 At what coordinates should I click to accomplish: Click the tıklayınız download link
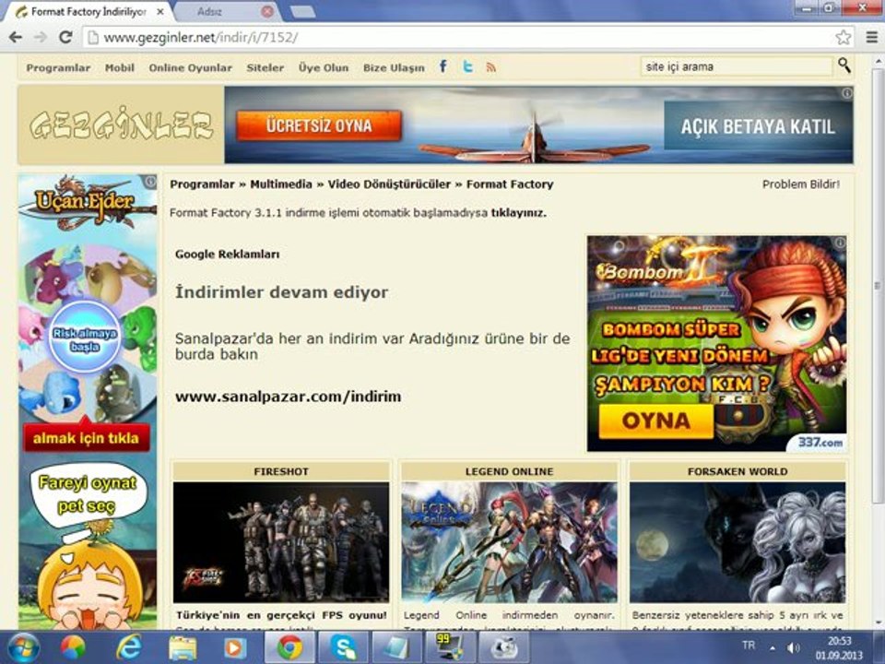coord(519,213)
